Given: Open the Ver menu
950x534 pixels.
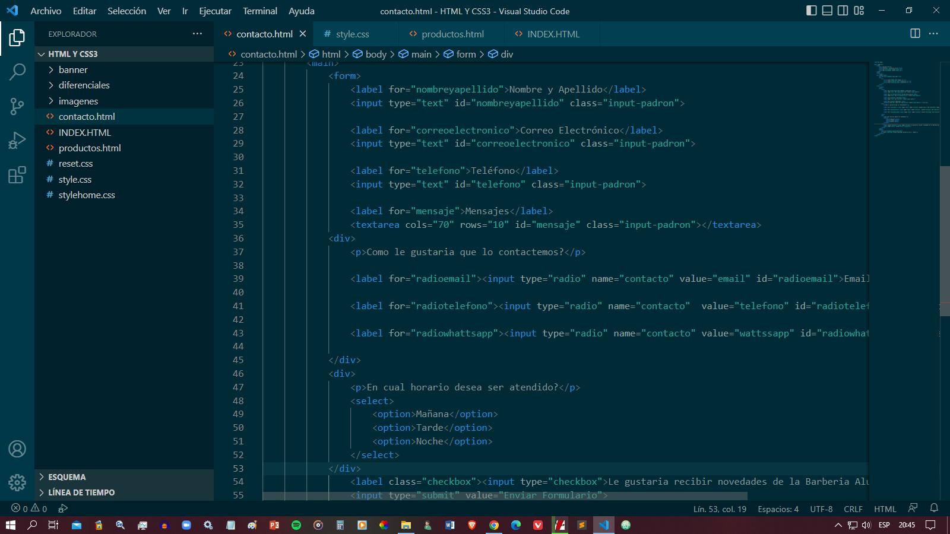Looking at the screenshot, I should coord(164,11).
